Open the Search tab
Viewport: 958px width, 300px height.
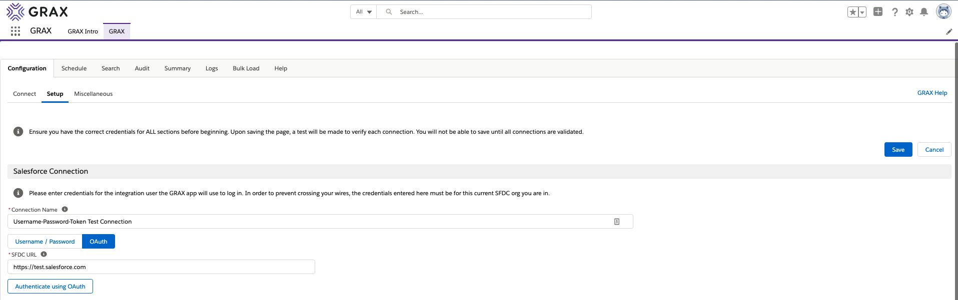pos(111,68)
